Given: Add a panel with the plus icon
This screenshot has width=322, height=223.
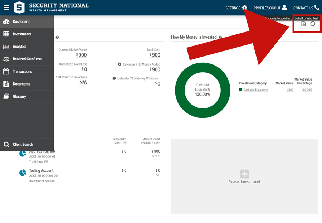Looking at the screenshot, I should 245,174.
